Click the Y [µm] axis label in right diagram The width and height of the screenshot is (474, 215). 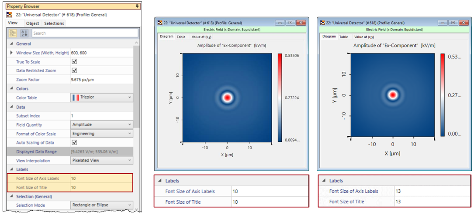(335, 94)
